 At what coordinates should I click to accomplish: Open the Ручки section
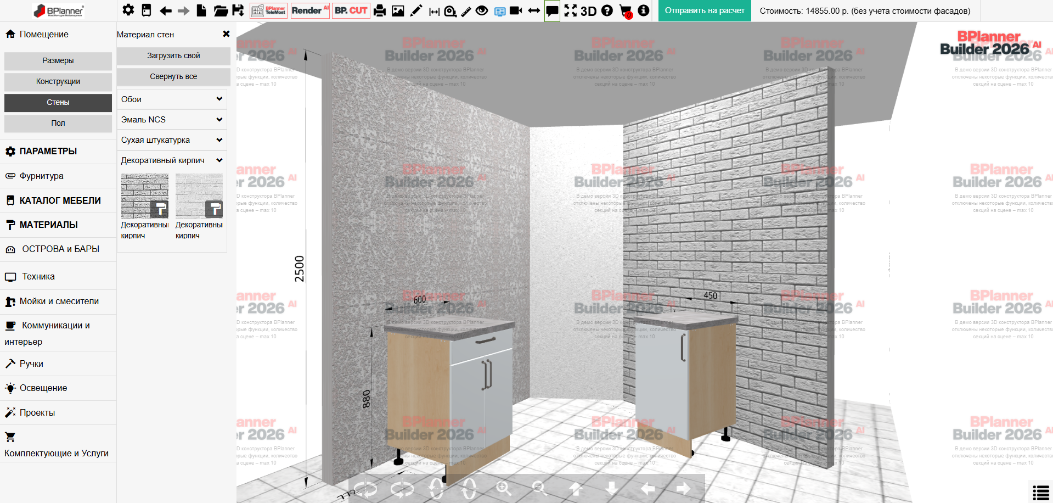(x=58, y=364)
